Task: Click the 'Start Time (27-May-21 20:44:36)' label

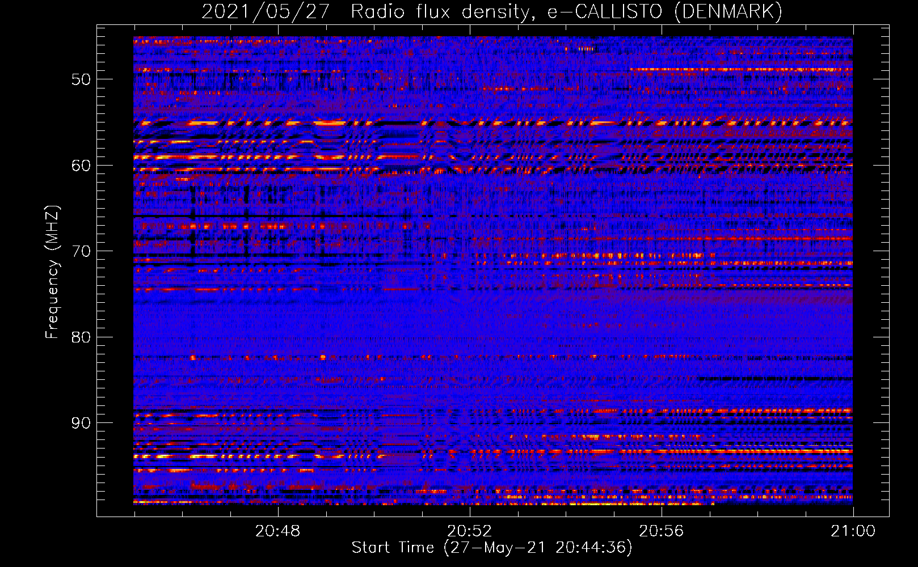Action: click(x=492, y=548)
